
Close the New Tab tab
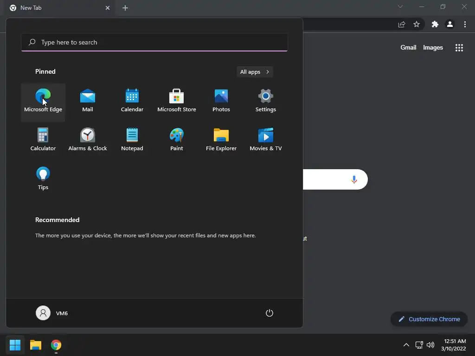click(108, 8)
